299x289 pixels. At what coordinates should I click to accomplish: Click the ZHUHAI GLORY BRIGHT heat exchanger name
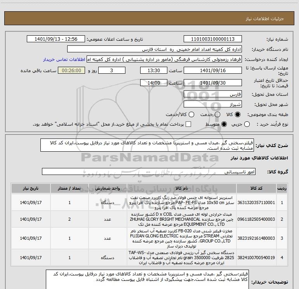[x=182, y=219]
